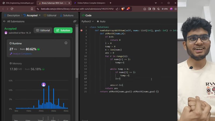
Task: Maximize the browser window
Action: coord(169,3)
